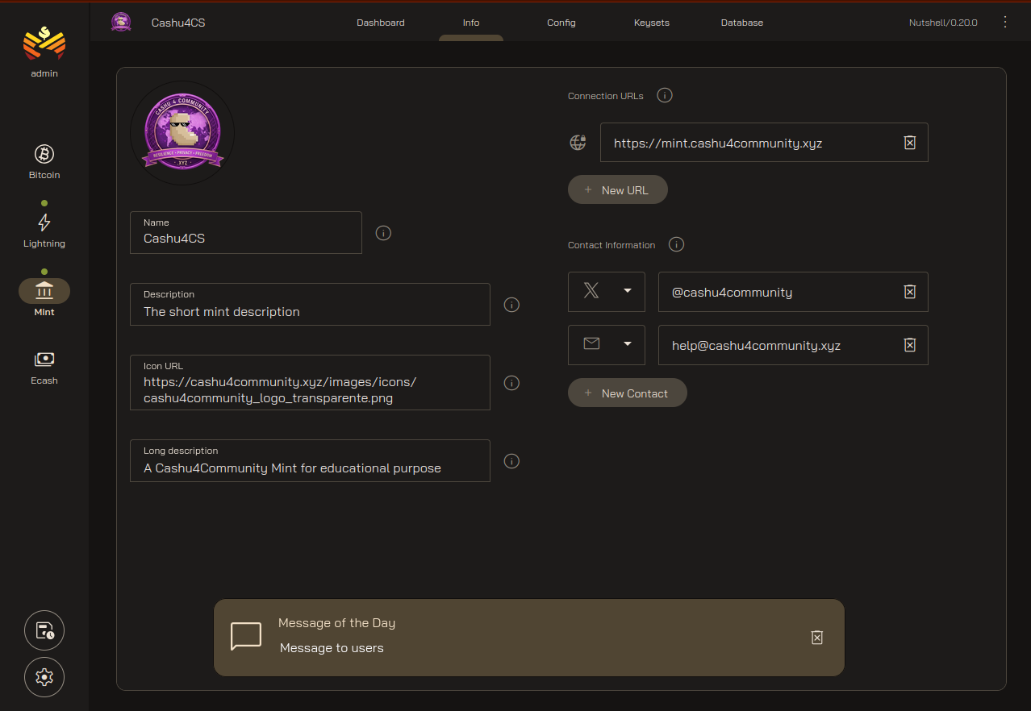The height and width of the screenshot is (711, 1031).
Task: Click the save history icon above settings
Action: pyautogui.click(x=44, y=630)
